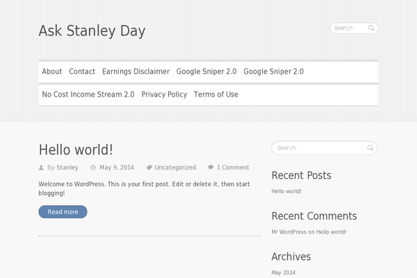
Task: Click the Read more button
Action: pos(63,212)
